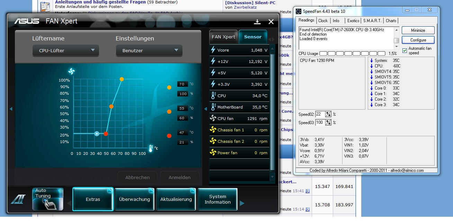Click the Speed03 value field

click(x=320, y=122)
